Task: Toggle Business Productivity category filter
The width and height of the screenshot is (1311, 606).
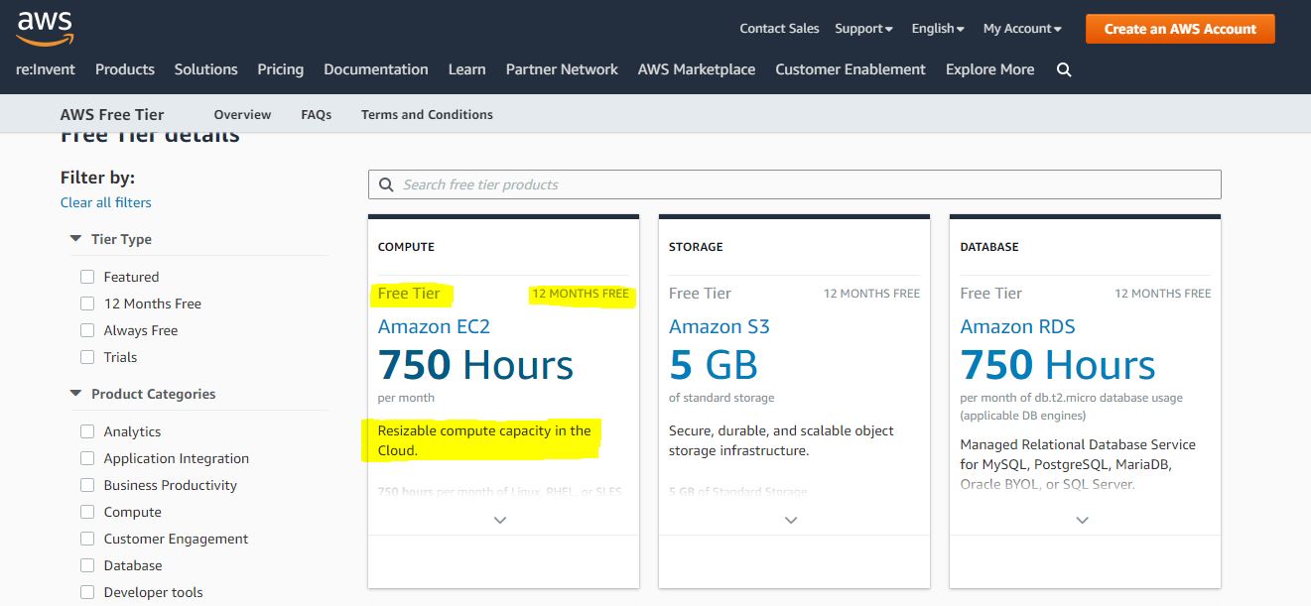Action: click(87, 485)
